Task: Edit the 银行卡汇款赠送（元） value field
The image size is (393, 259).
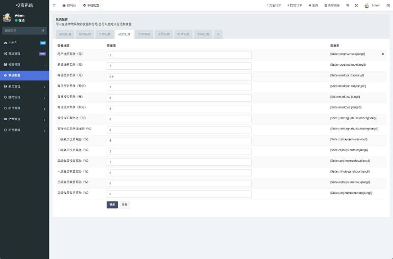Action: (179, 119)
